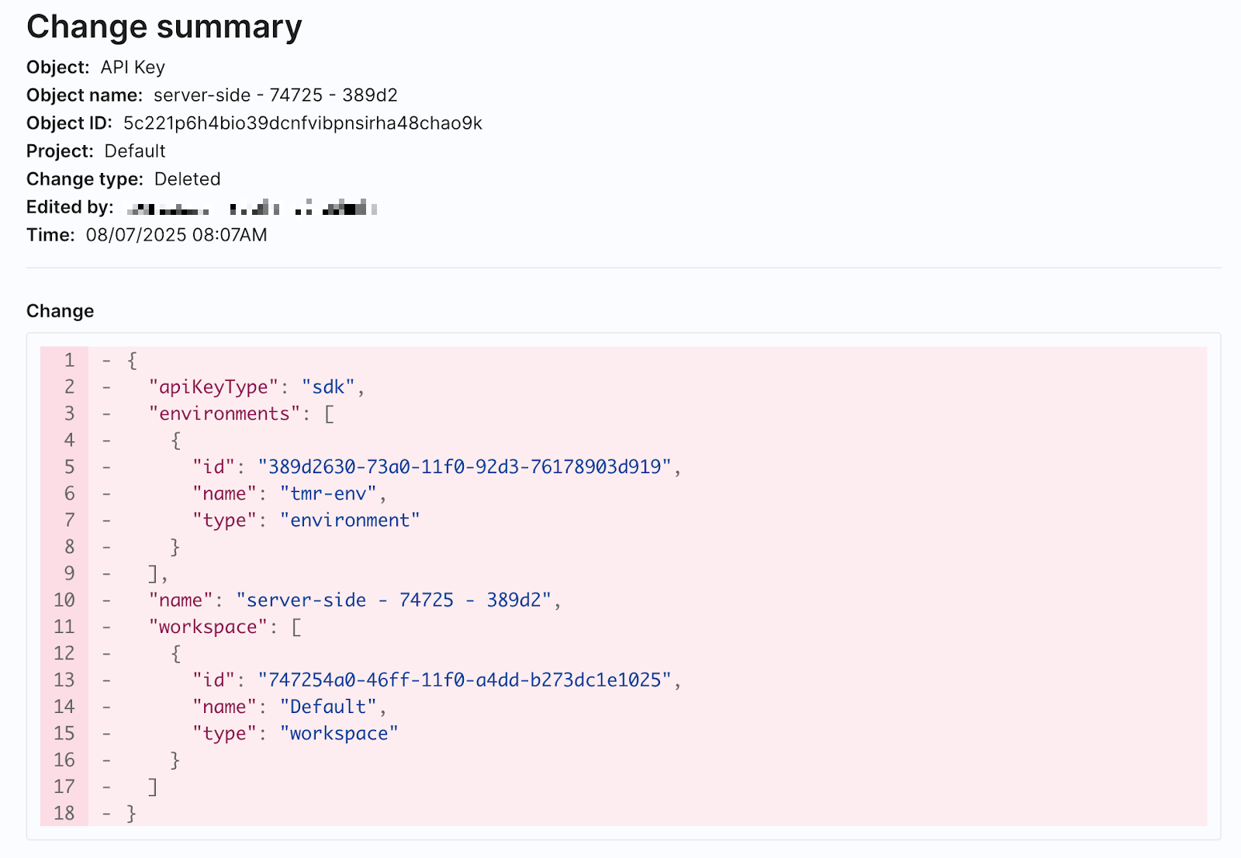
Task: Click line number 1 in the diff
Action: (x=69, y=360)
